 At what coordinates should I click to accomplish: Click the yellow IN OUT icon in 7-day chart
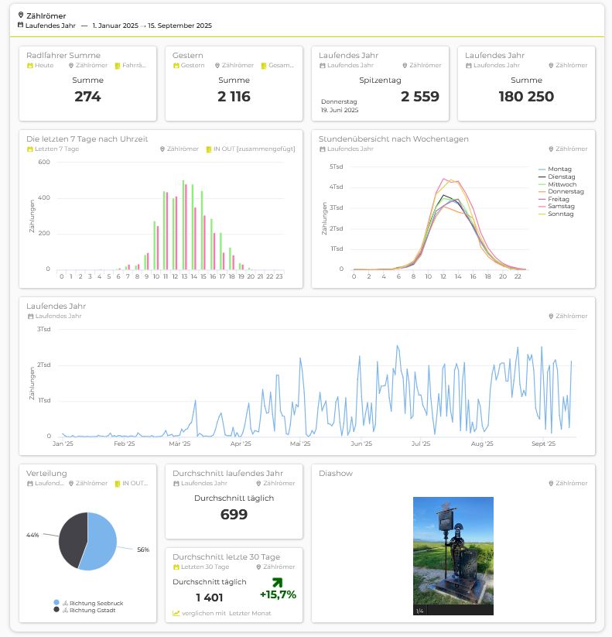[x=209, y=149]
